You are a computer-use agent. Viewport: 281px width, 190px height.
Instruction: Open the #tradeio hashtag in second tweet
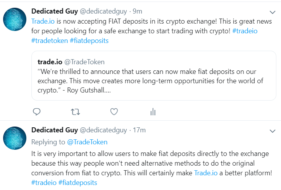[x=44, y=183]
